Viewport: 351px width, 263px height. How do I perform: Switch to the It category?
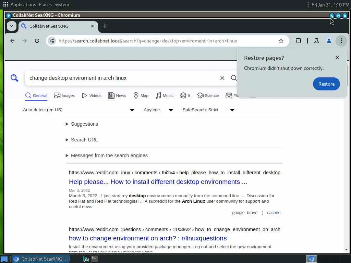[x=185, y=96]
